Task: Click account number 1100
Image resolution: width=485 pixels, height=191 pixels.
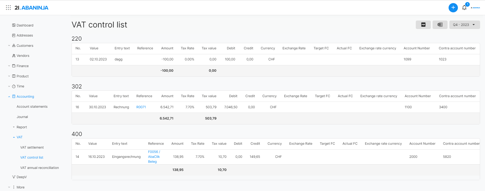Action: 408,107
